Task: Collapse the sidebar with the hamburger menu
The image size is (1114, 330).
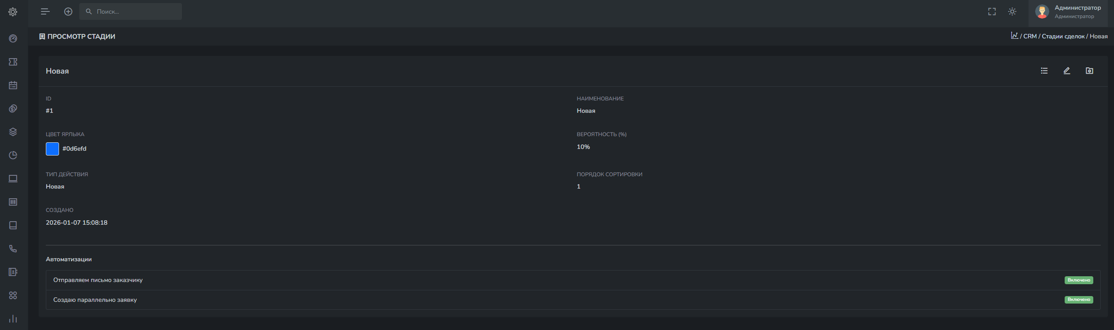Action: [45, 11]
